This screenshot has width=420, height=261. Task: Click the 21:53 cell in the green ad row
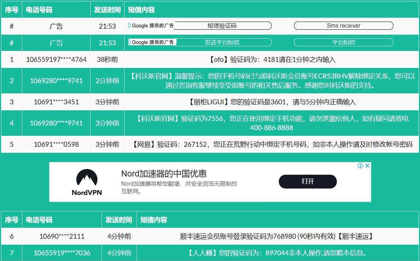coord(108,43)
